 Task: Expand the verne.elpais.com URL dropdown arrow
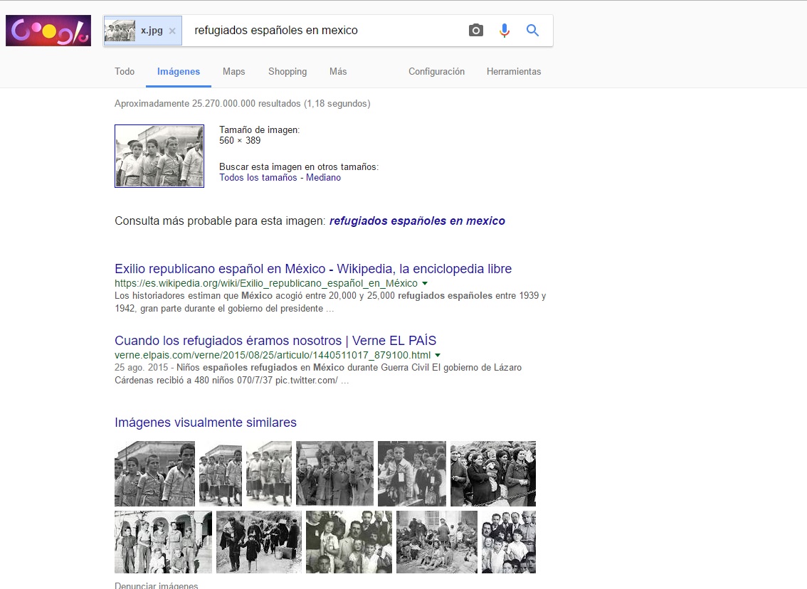click(438, 355)
